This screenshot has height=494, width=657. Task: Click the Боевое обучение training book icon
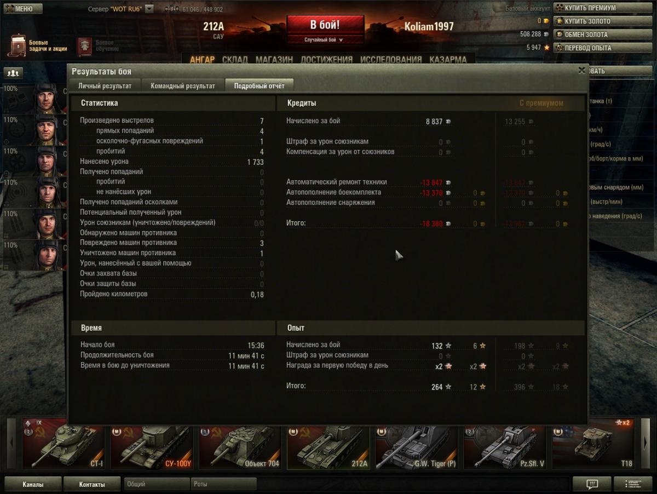point(84,45)
